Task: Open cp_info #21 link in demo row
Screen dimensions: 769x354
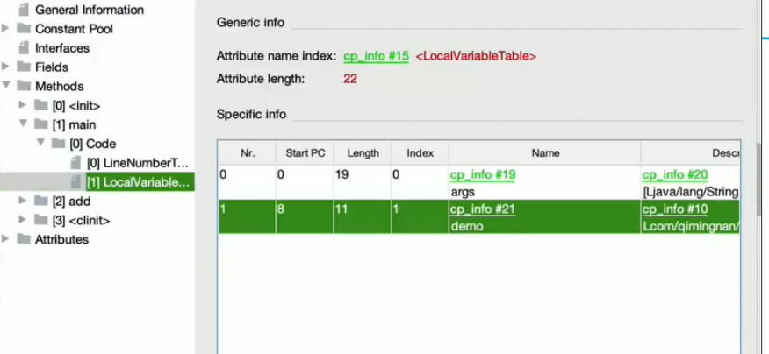Action: (482, 209)
